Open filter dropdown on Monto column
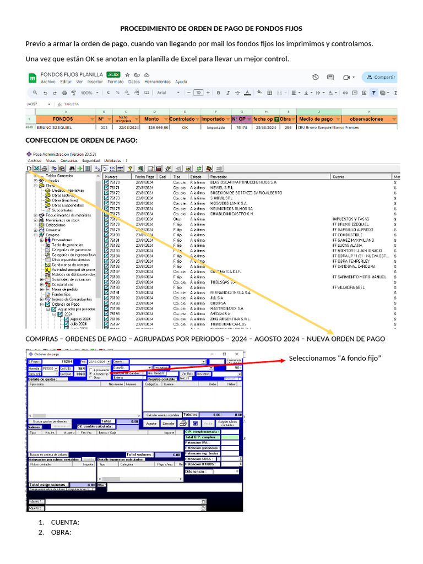Viewport: 423px width, 564px height. point(165,119)
